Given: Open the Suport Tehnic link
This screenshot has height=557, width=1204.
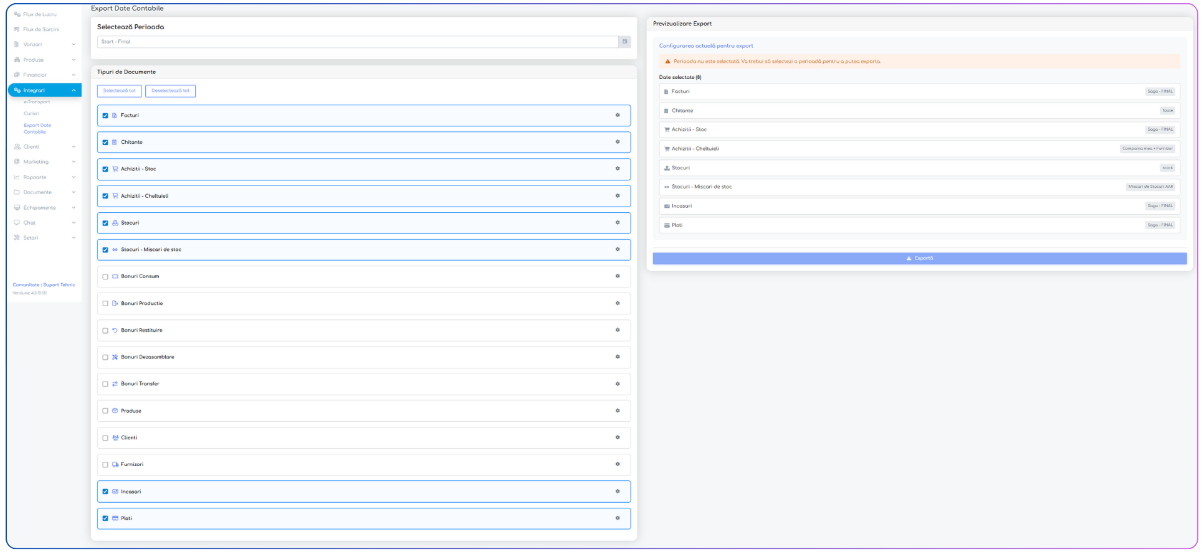Looking at the screenshot, I should [x=59, y=285].
